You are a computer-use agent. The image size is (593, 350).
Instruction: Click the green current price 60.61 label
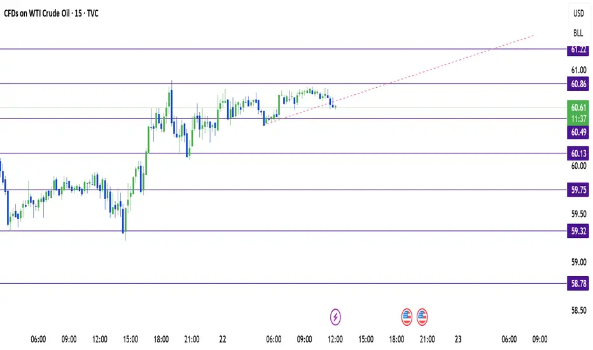(578, 108)
